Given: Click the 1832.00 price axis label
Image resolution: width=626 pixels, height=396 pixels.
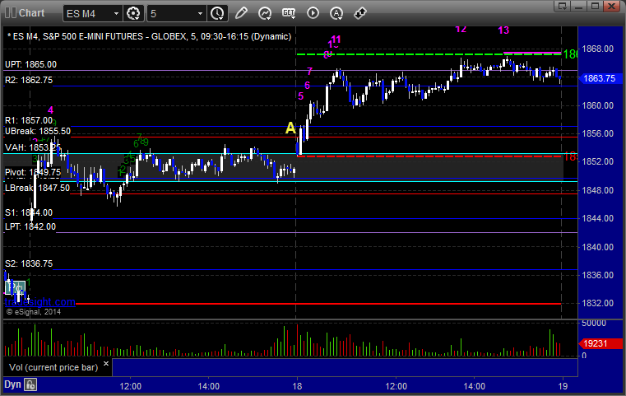Looking at the screenshot, I should coord(598,303).
